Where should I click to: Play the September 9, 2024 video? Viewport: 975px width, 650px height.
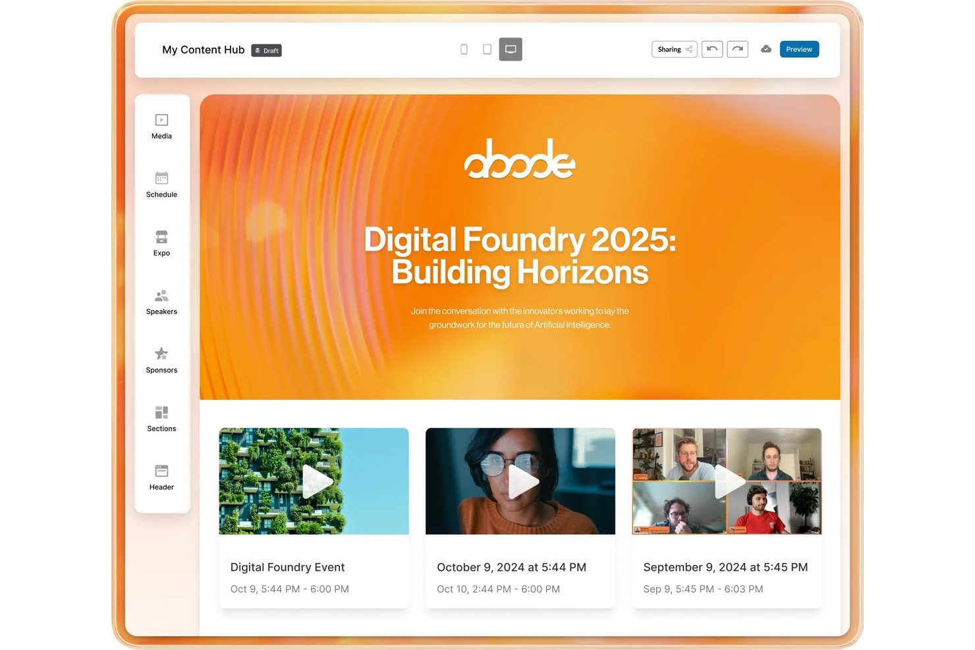(x=730, y=481)
